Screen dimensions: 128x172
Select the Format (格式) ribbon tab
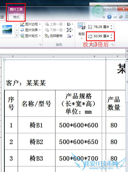coord(16,17)
